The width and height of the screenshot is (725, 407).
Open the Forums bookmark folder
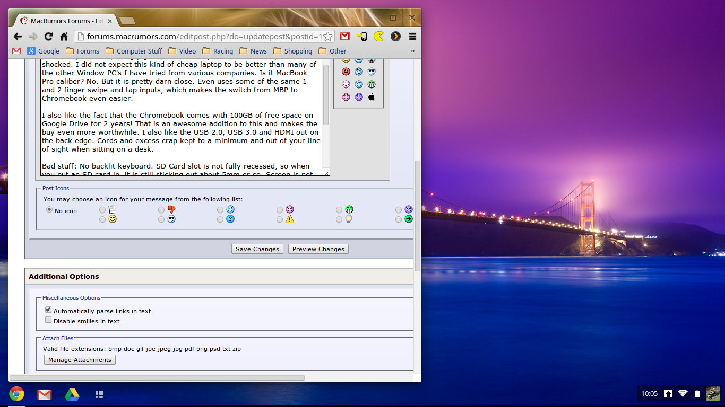(x=82, y=51)
